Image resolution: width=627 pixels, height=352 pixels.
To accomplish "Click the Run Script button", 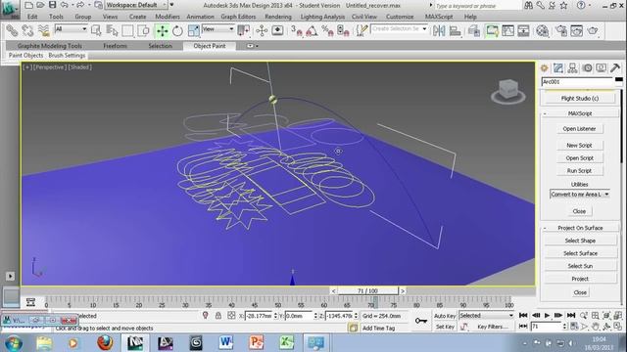I will 579,171.
